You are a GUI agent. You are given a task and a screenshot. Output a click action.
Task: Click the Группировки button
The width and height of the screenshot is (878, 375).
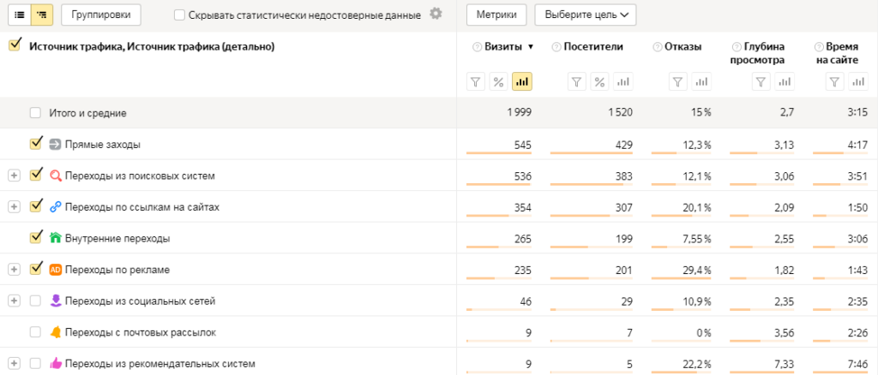point(101,15)
